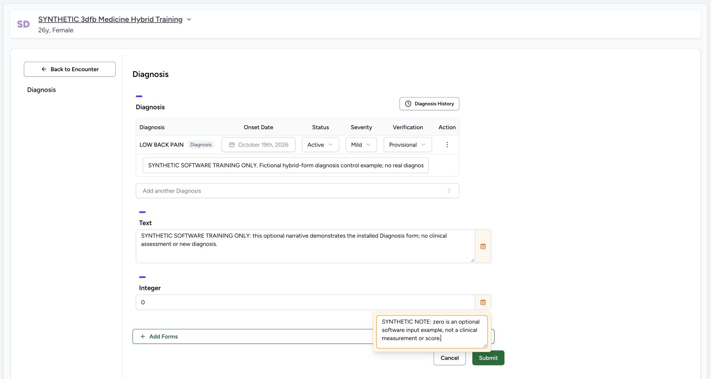Click the SYNTHETIC NOTE popup textarea
Image resolution: width=711 pixels, height=379 pixels.
[x=432, y=332]
